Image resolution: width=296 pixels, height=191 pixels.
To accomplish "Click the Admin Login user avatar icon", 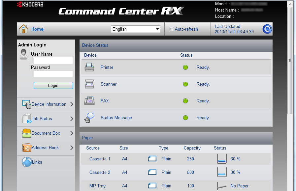I will (24, 54).
